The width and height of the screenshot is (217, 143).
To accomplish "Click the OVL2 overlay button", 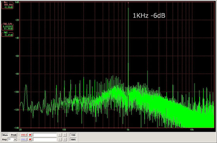I will tap(24, 140).
